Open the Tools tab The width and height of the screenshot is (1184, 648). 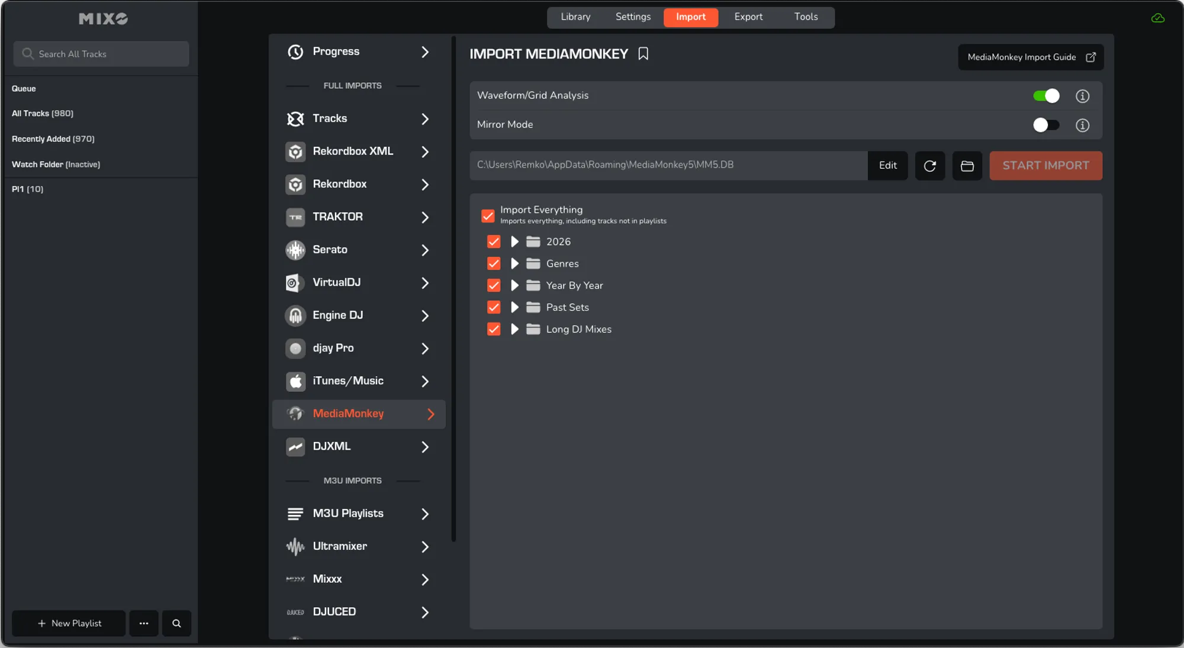point(806,17)
